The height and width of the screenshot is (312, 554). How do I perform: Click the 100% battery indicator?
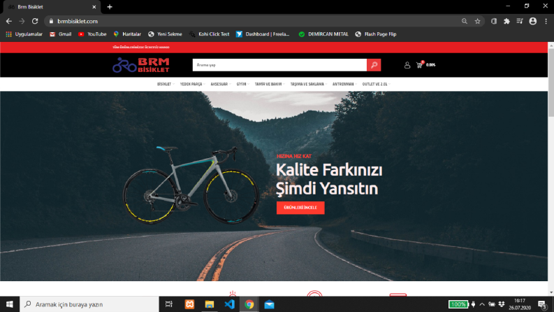[x=458, y=304]
